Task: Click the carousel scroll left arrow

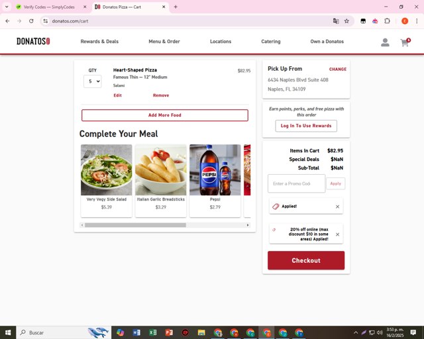Action: click(82, 225)
